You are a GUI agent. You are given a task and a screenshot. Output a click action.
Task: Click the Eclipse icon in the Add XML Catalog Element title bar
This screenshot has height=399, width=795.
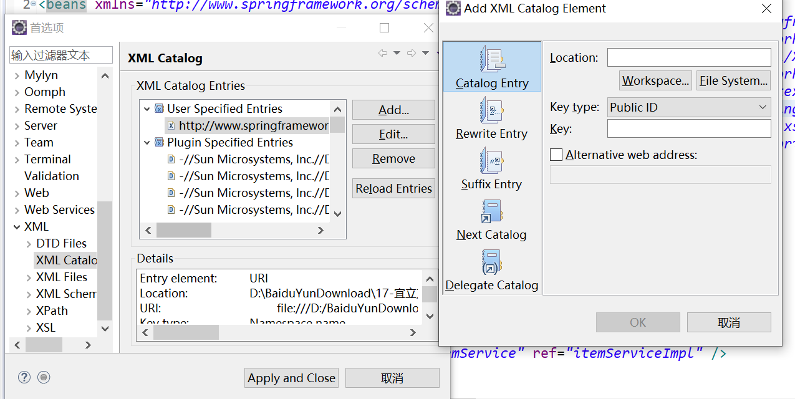coord(453,9)
